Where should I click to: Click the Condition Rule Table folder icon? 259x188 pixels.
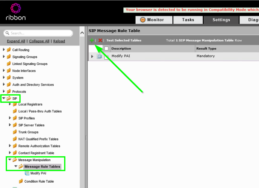[21, 181]
